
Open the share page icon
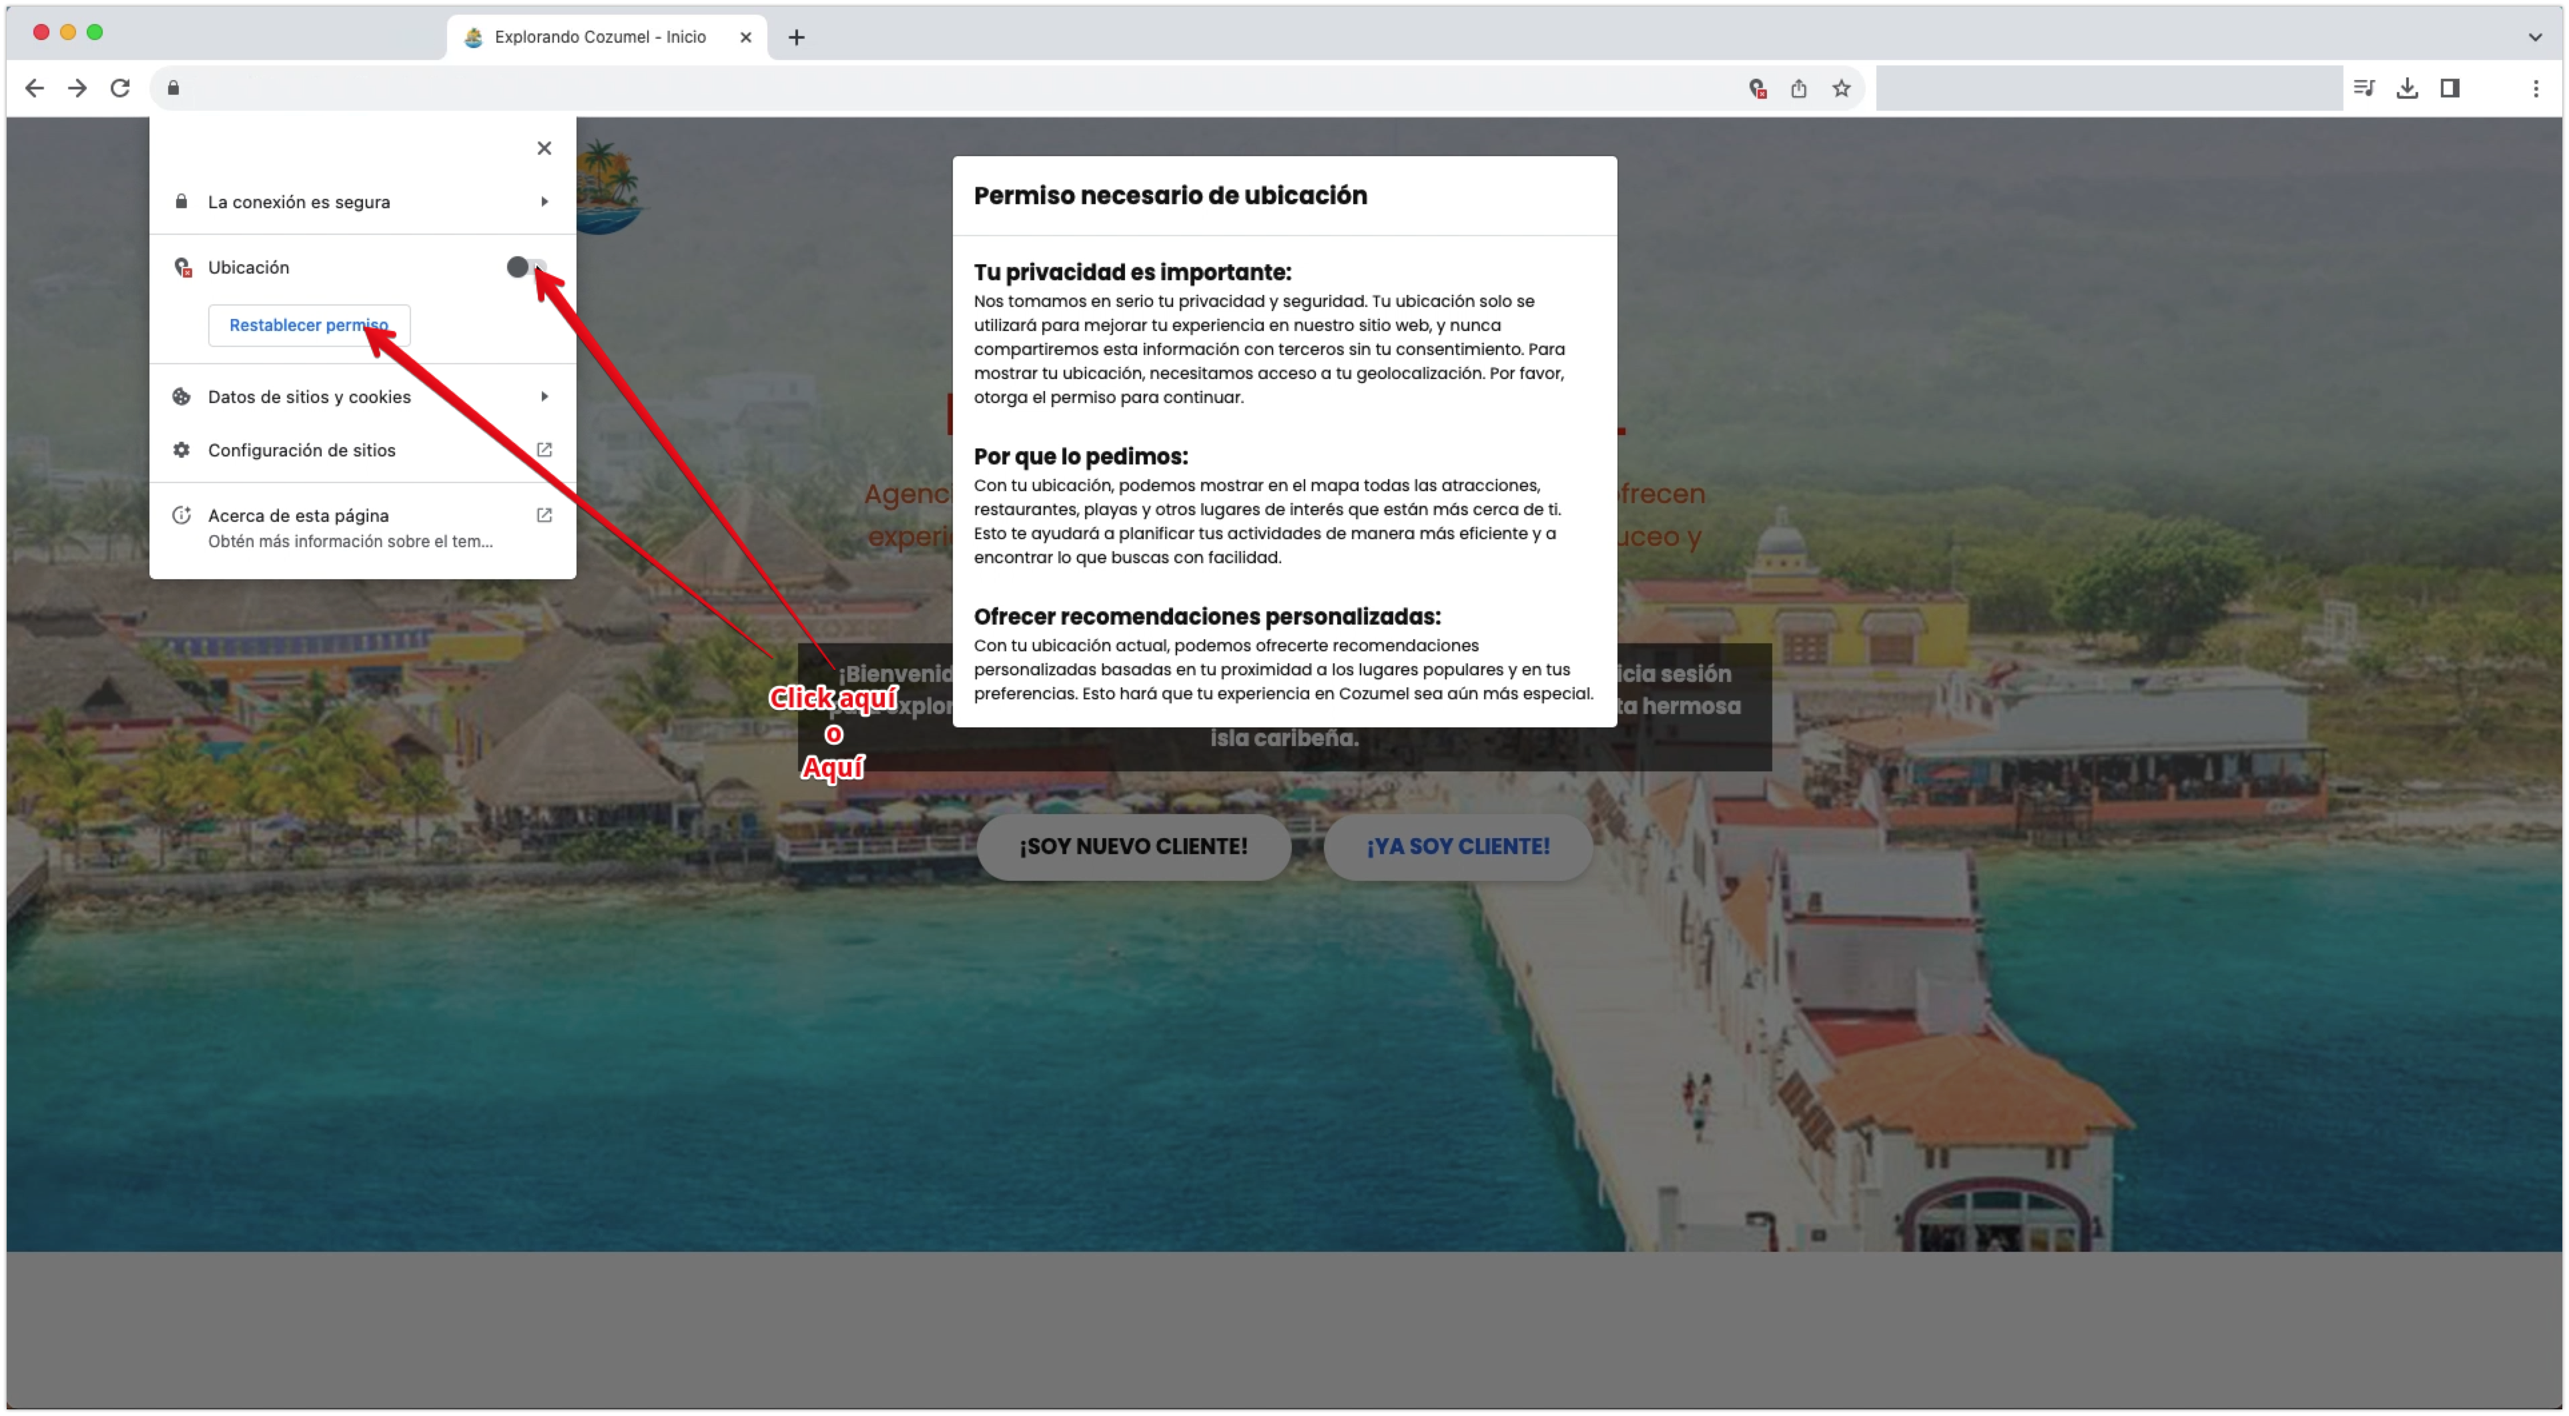tap(1798, 89)
